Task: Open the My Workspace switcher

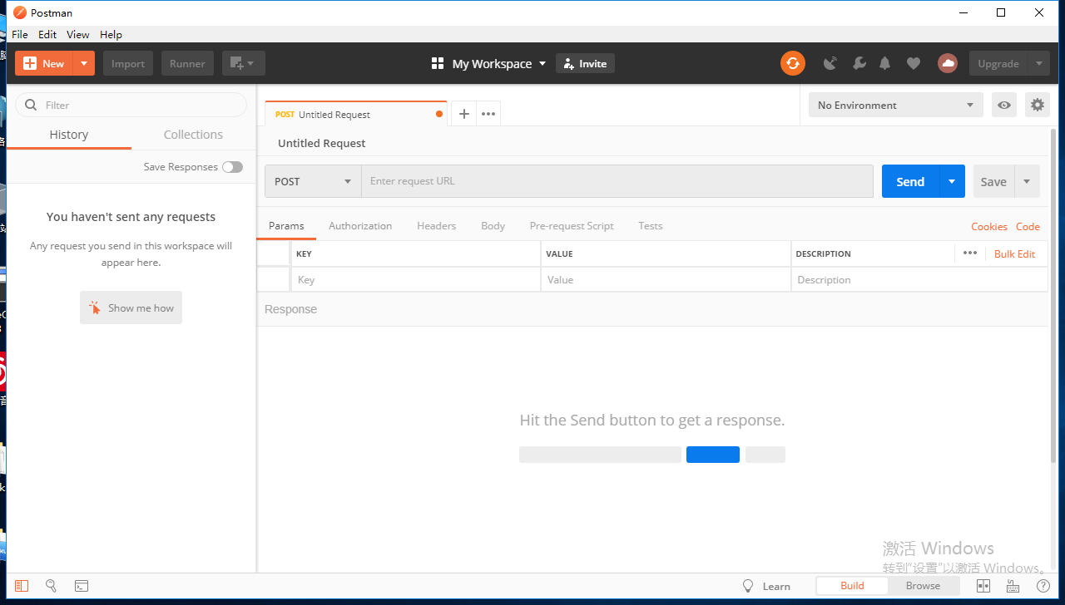Action: 488,63
